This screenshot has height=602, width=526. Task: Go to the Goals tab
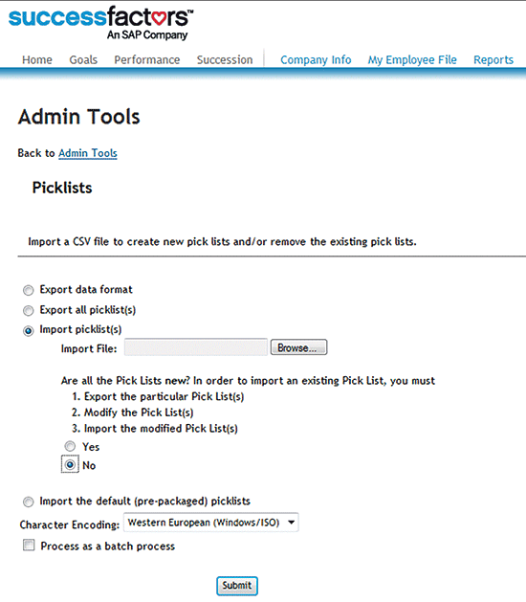(x=83, y=60)
